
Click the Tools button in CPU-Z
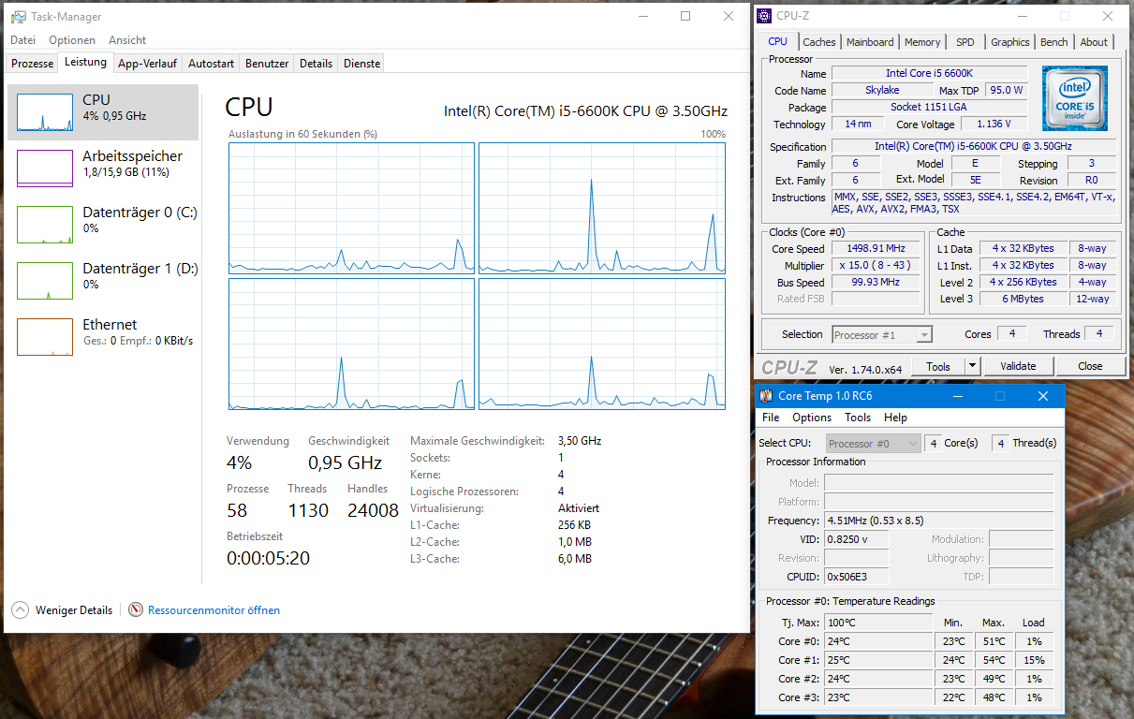tap(938, 366)
